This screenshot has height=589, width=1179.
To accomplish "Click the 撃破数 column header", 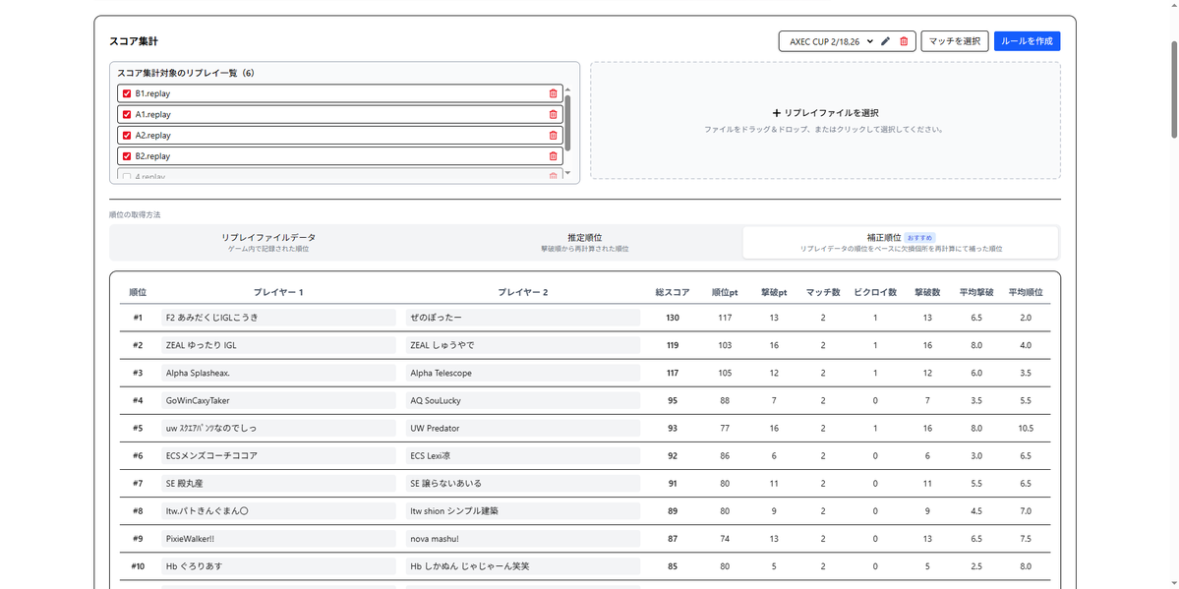I will tap(927, 292).
